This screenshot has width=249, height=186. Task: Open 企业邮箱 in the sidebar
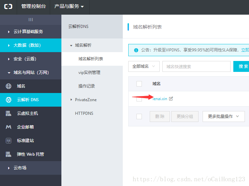tap(31, 127)
